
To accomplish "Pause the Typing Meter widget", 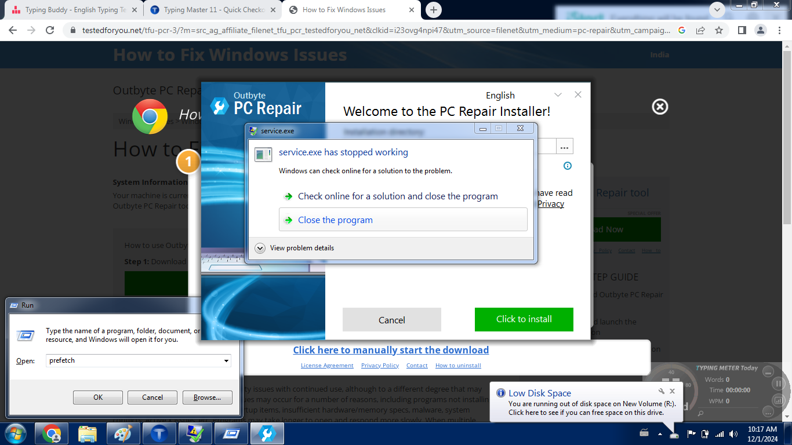I will tap(779, 384).
